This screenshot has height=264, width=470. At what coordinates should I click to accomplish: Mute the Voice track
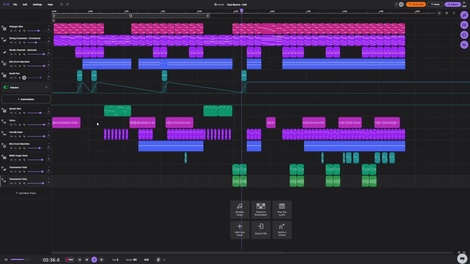pos(11,125)
